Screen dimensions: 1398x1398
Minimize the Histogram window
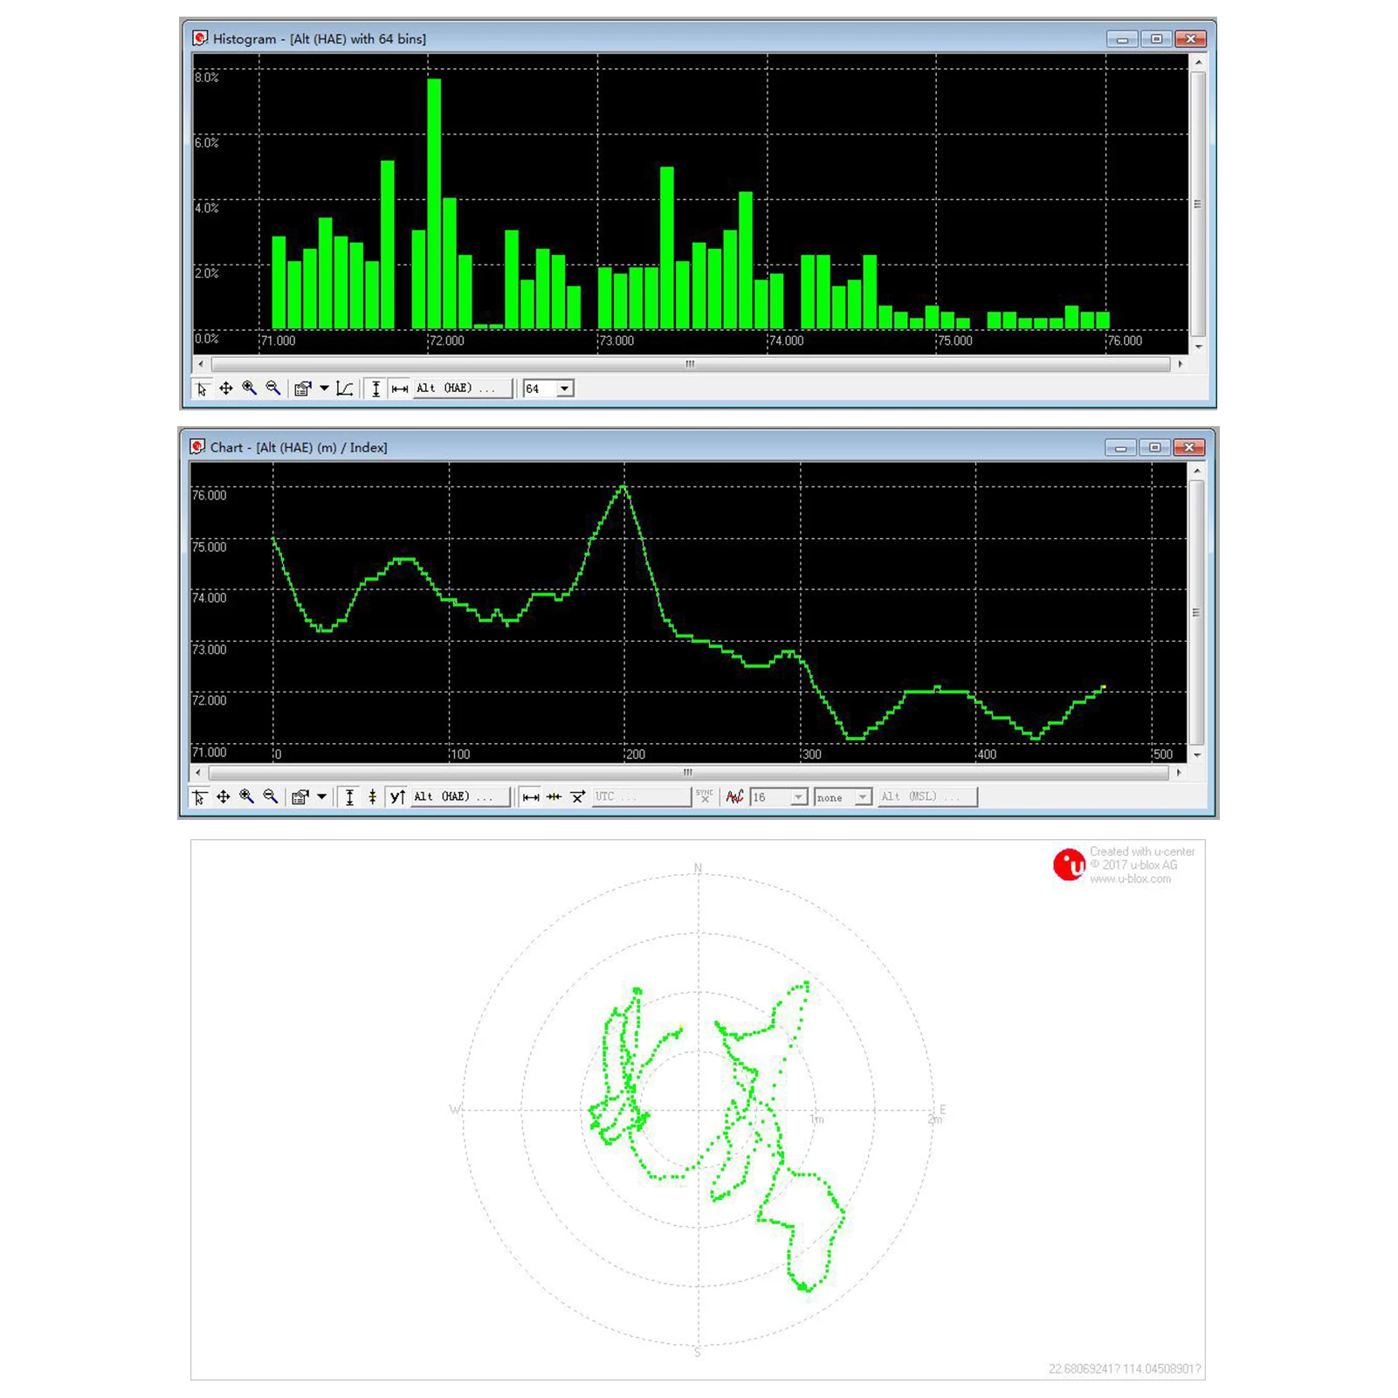[1122, 39]
